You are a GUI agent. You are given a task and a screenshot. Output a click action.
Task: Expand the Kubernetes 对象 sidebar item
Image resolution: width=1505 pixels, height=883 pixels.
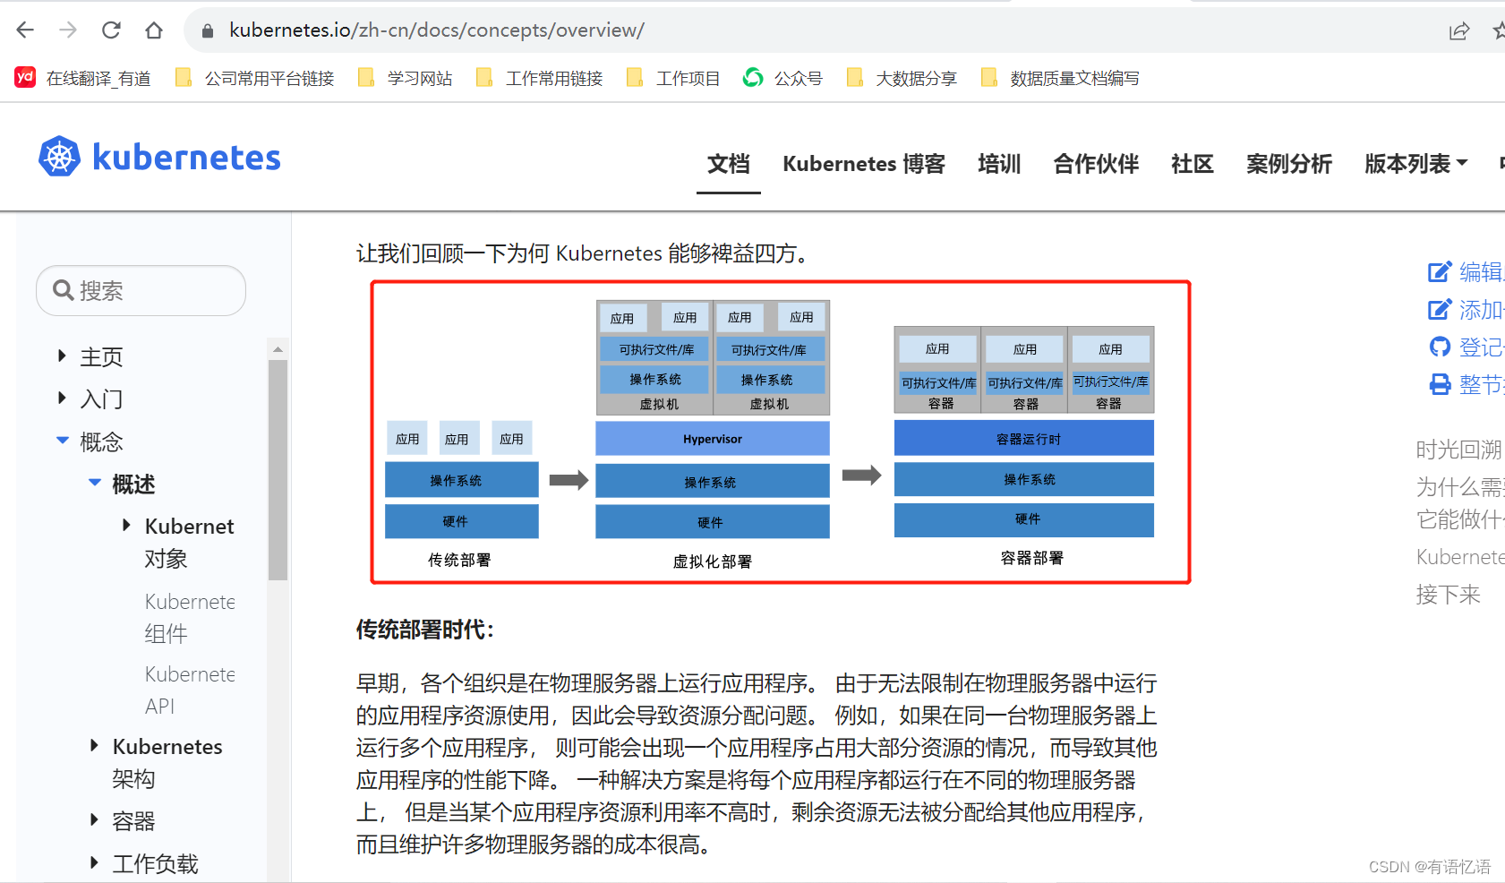click(126, 525)
